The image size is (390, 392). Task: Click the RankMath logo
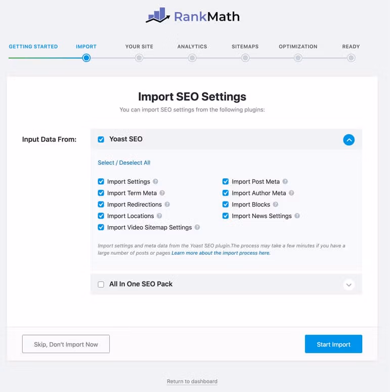(x=193, y=16)
